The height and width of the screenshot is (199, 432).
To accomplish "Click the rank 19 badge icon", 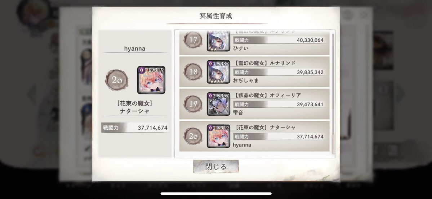I will (193, 104).
